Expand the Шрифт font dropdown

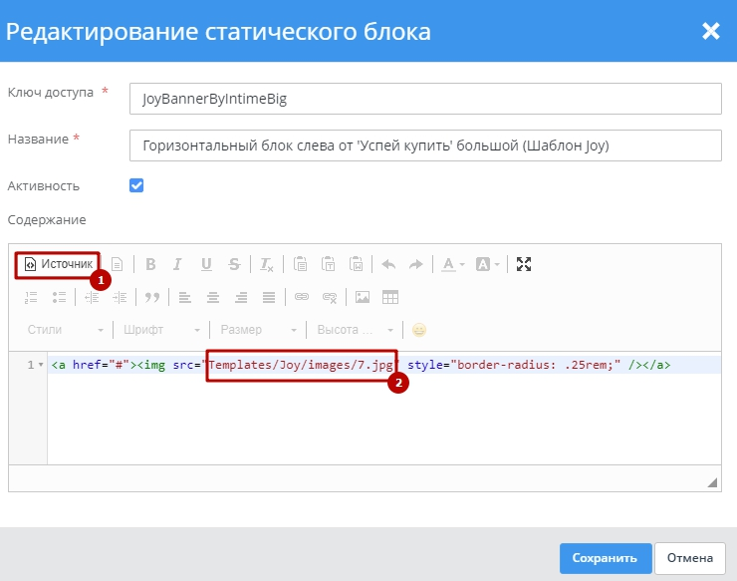click(x=160, y=330)
